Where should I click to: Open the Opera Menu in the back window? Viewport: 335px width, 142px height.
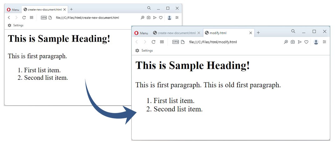pos(13,9)
